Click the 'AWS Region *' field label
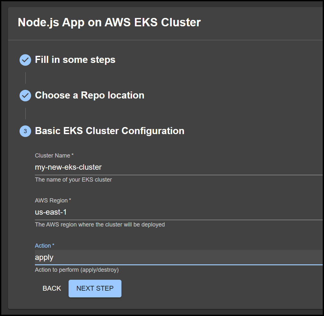This screenshot has height=316, width=324. [53, 201]
